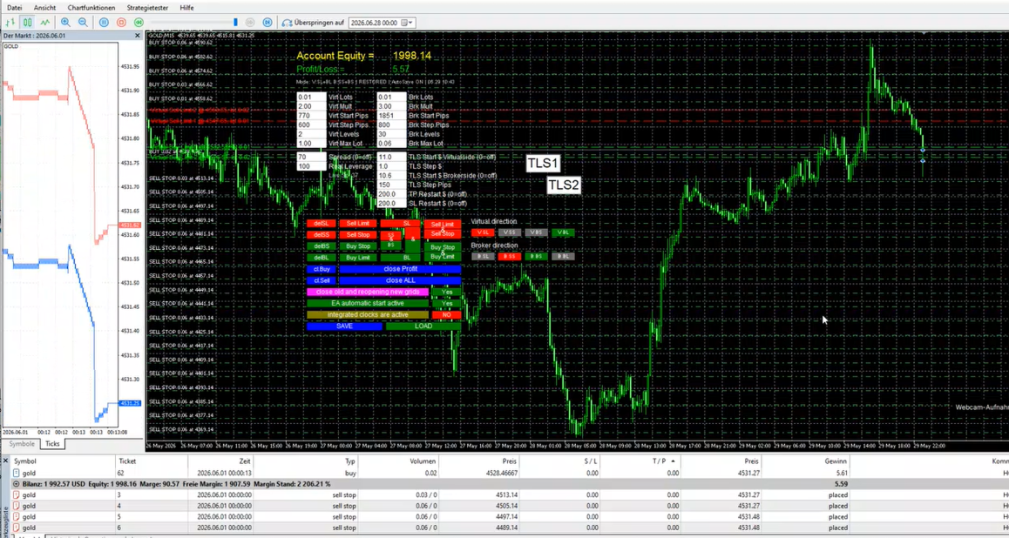Toggle NO next to integrated clocks

[447, 315]
